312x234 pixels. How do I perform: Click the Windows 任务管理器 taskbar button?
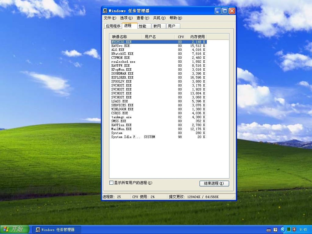pyautogui.click(x=56, y=230)
